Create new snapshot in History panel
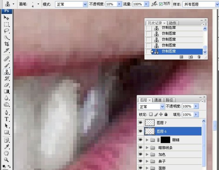The width and height of the screenshot is (219, 170). [190, 57]
